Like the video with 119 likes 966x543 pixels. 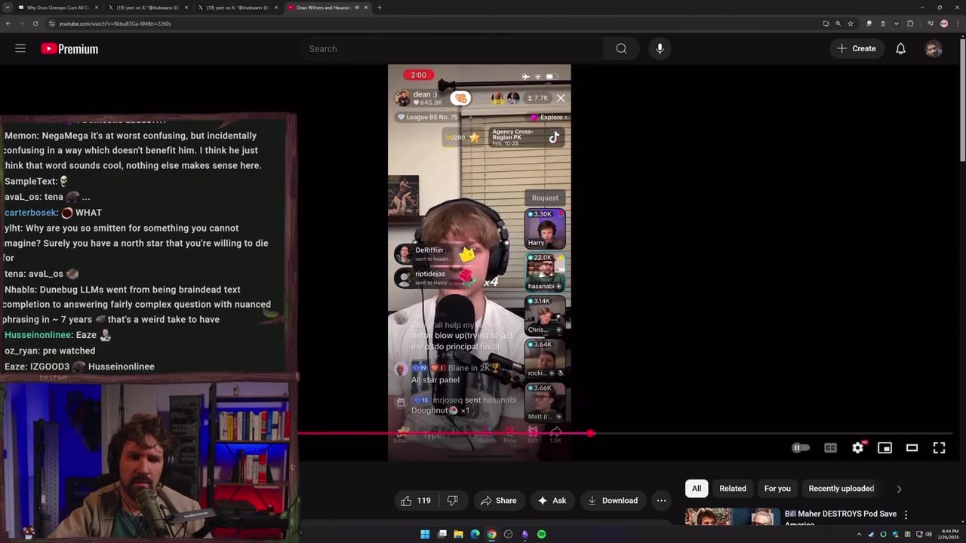coord(415,501)
